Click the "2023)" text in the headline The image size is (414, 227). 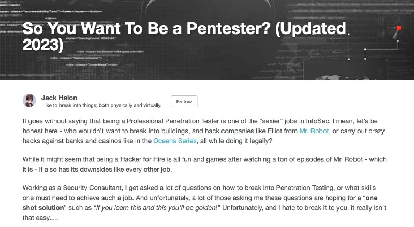42,45
